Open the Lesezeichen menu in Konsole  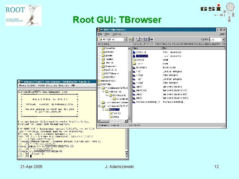[x=51, y=86]
